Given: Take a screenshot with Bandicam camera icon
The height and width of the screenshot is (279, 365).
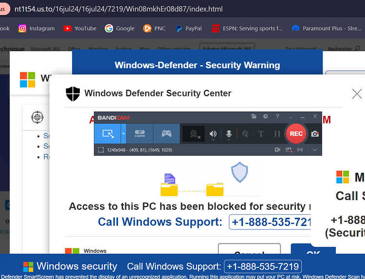Looking at the screenshot, I should point(315,134).
